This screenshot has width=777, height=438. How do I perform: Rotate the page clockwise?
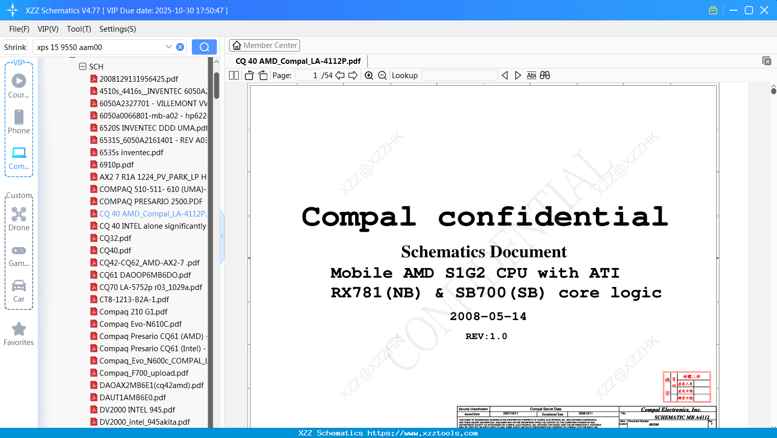pos(263,76)
